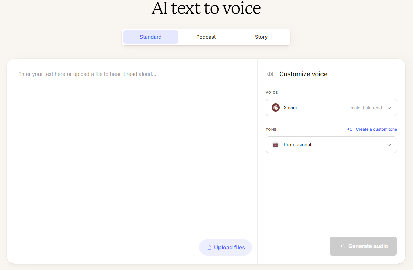
Task: Click the Generate audio button
Action: click(363, 246)
